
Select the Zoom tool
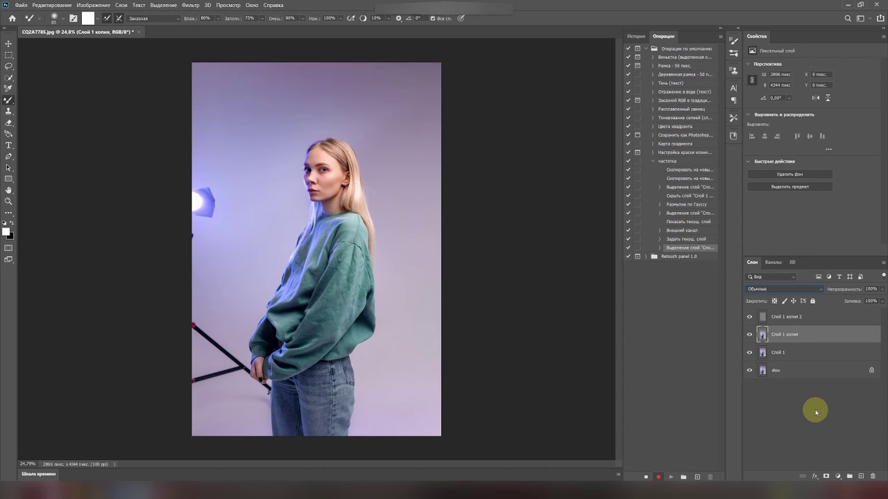(8, 201)
